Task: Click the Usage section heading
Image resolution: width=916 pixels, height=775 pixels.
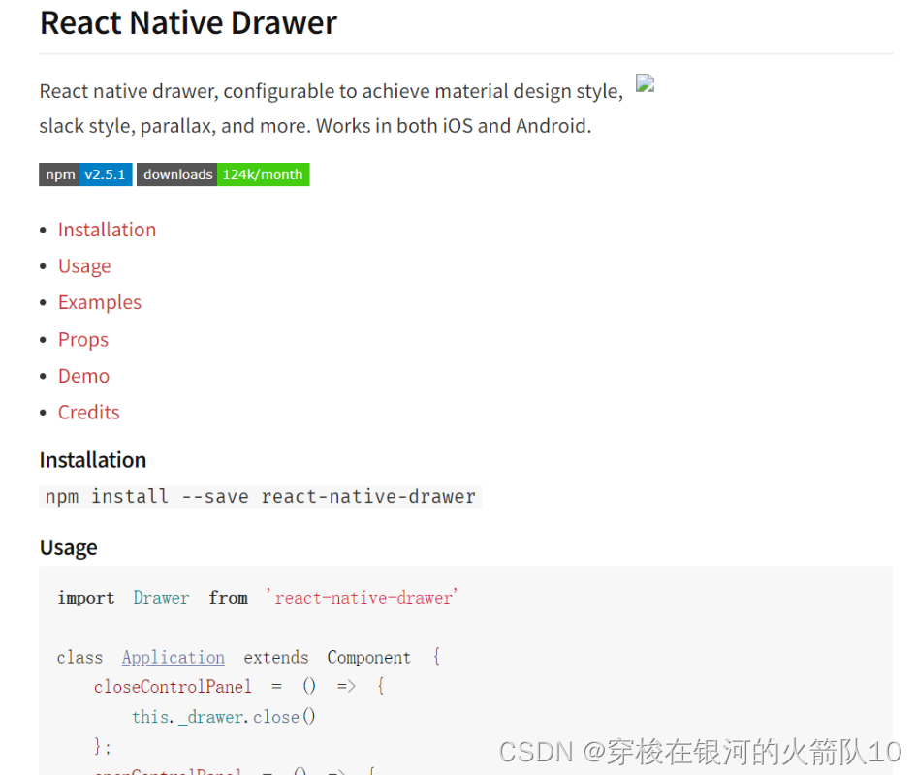Action: pos(69,547)
